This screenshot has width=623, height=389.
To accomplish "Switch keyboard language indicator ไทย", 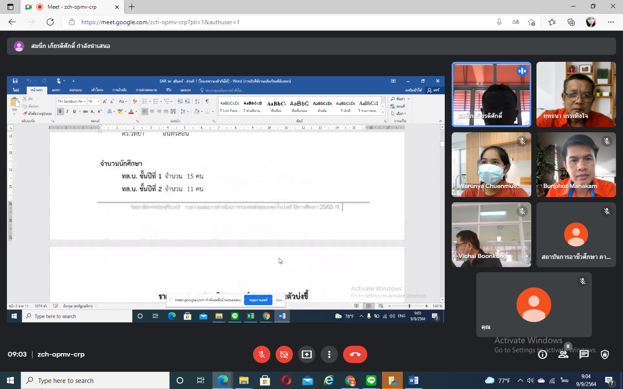I will point(565,380).
